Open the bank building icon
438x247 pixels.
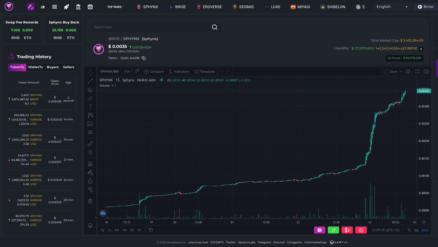tap(78, 7)
